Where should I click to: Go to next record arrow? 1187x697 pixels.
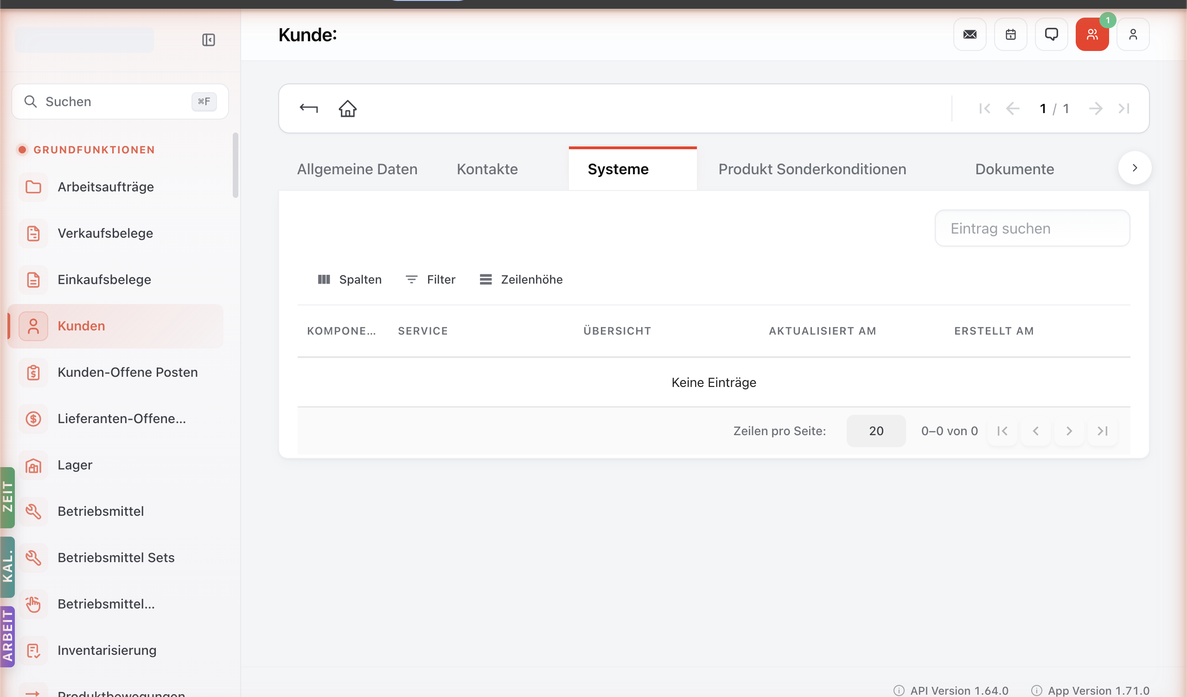point(1096,109)
